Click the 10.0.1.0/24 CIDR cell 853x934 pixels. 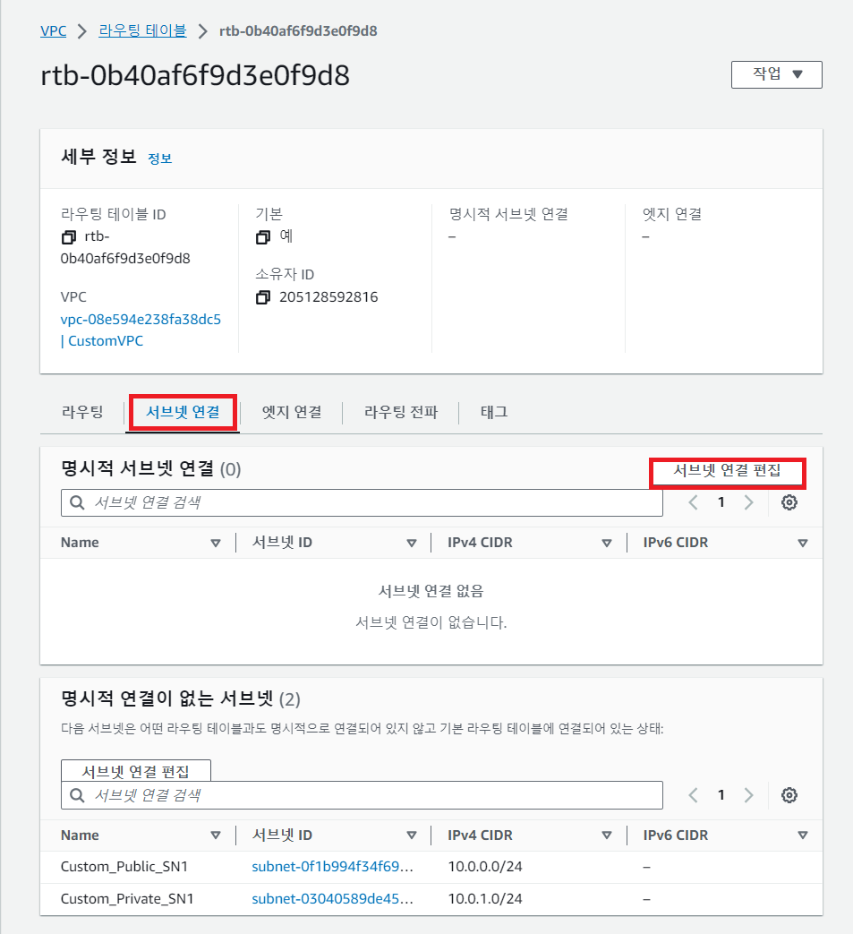pyautogui.click(x=485, y=899)
